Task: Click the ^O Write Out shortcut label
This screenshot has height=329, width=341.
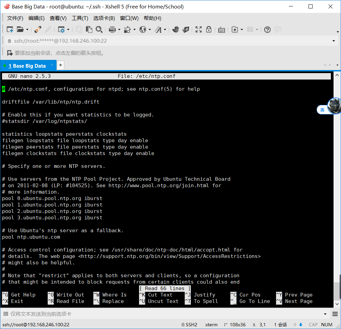Action: point(66,295)
